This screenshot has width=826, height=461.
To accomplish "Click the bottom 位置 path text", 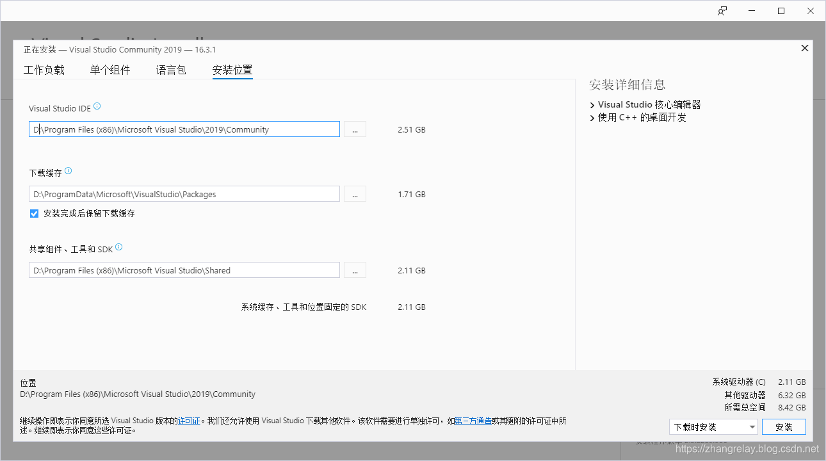I will pyautogui.click(x=138, y=394).
